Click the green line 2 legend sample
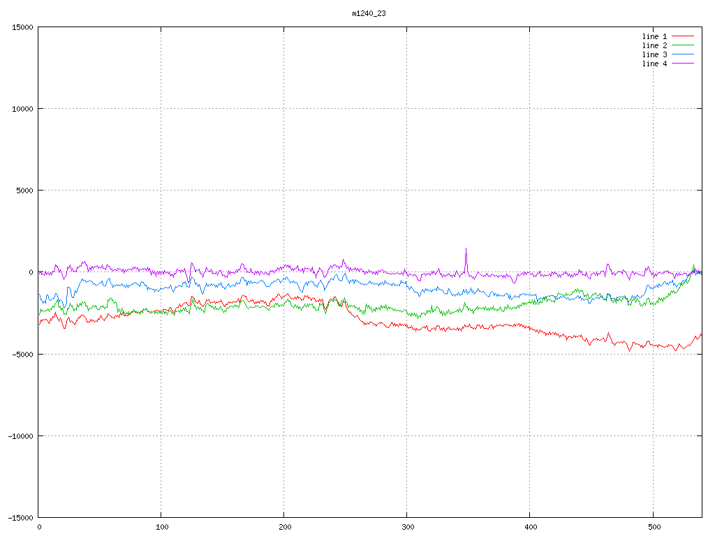715x536 pixels. [x=683, y=45]
